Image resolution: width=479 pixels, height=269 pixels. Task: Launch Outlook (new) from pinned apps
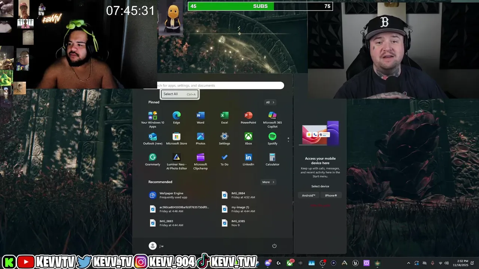click(x=153, y=139)
